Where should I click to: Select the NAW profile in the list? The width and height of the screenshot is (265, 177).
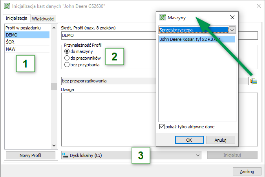tap(27, 49)
